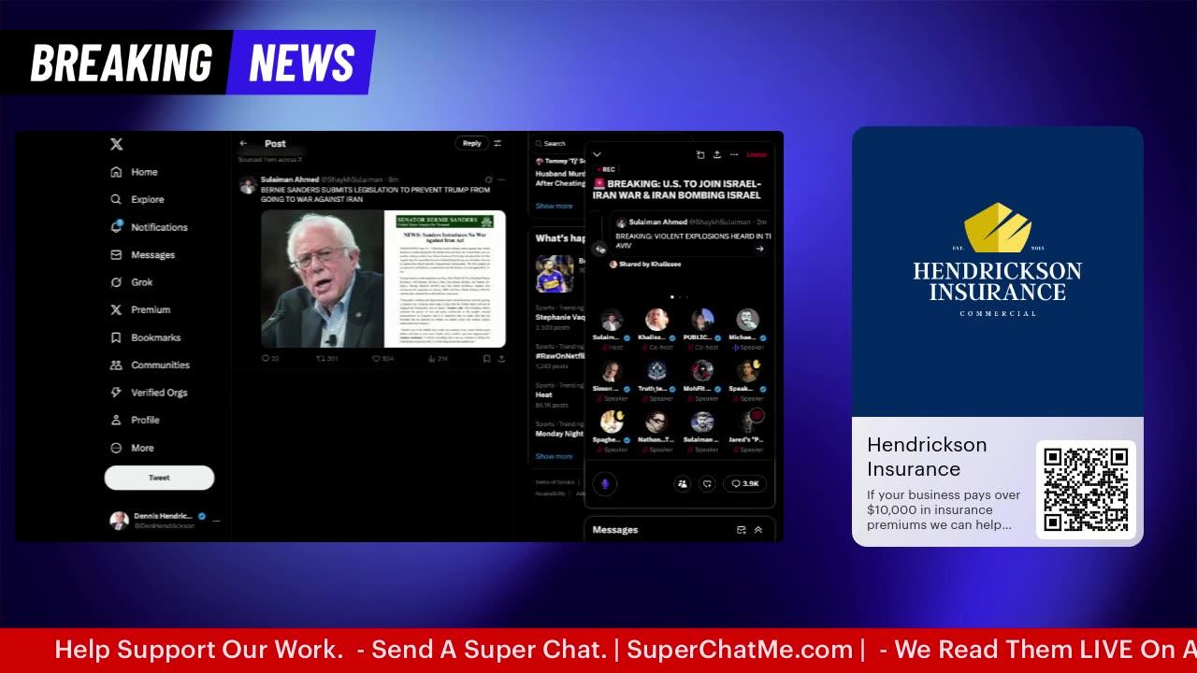
Task: Open Premium in the sidebar
Action: click(140, 309)
